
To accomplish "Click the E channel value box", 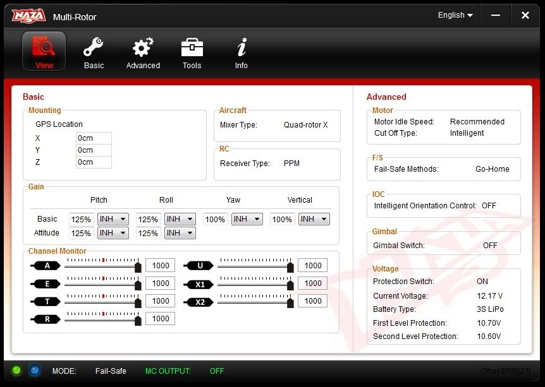I will (x=160, y=283).
